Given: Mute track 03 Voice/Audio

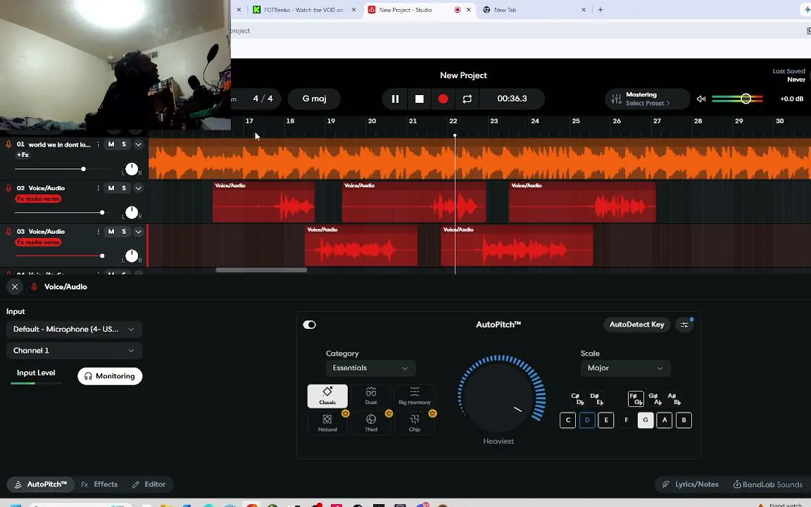Looking at the screenshot, I should coord(111,232).
